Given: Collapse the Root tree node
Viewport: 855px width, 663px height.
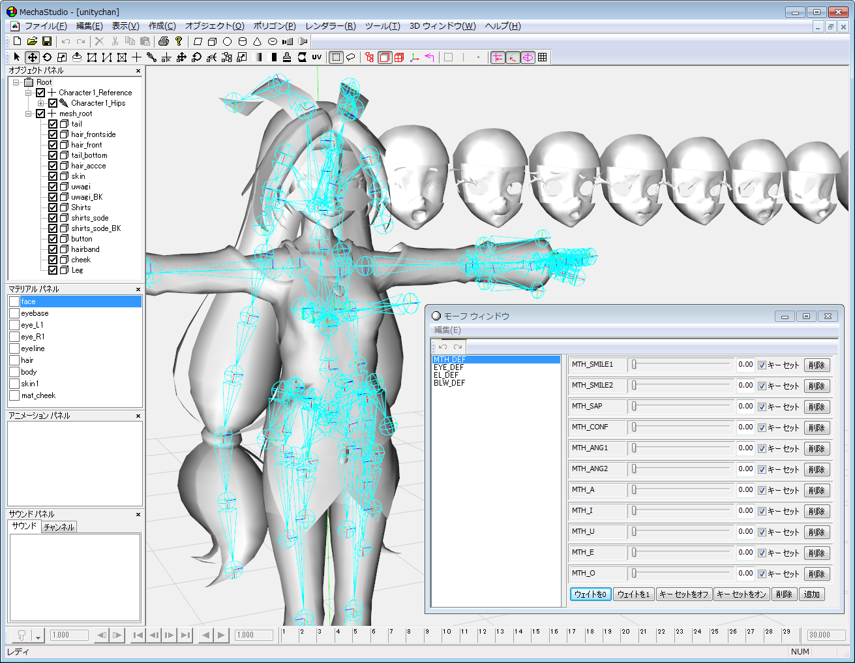Looking at the screenshot, I should pyautogui.click(x=16, y=82).
